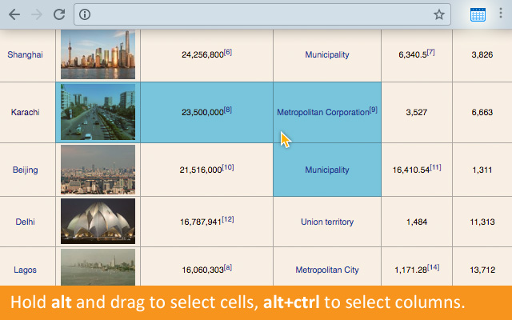This screenshot has width=512, height=320.
Task: Open the Shanghai link
Action: (x=25, y=55)
